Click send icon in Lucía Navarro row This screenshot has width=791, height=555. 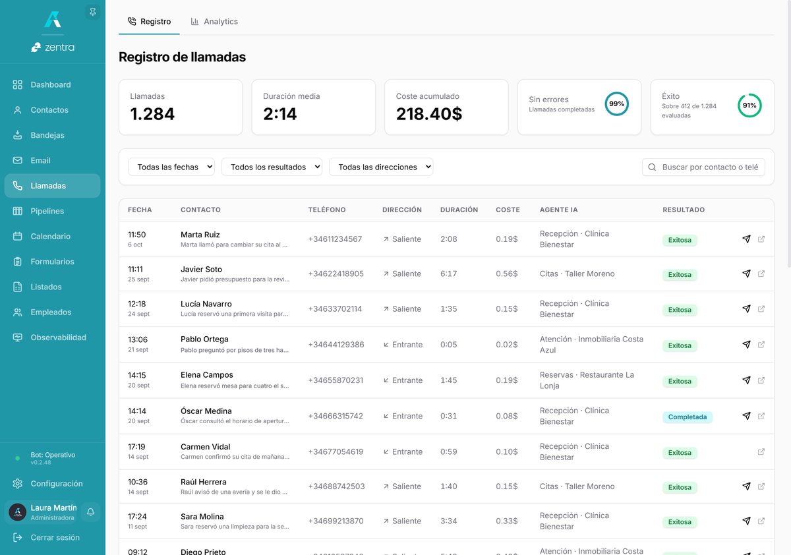(x=746, y=308)
